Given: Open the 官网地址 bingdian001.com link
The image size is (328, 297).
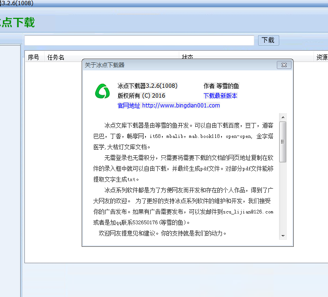Looking at the screenshot, I should [x=168, y=106].
